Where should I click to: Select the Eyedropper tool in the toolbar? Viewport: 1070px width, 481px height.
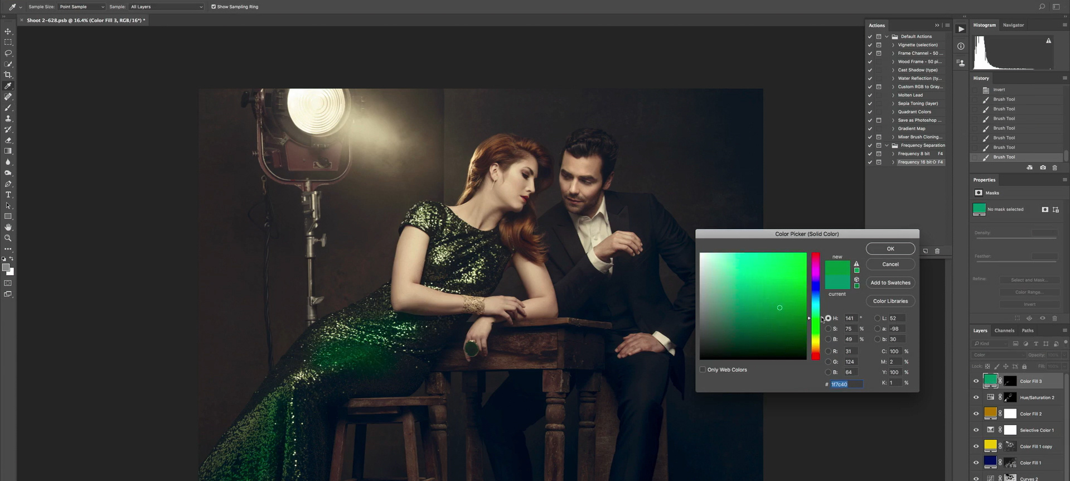pos(8,86)
